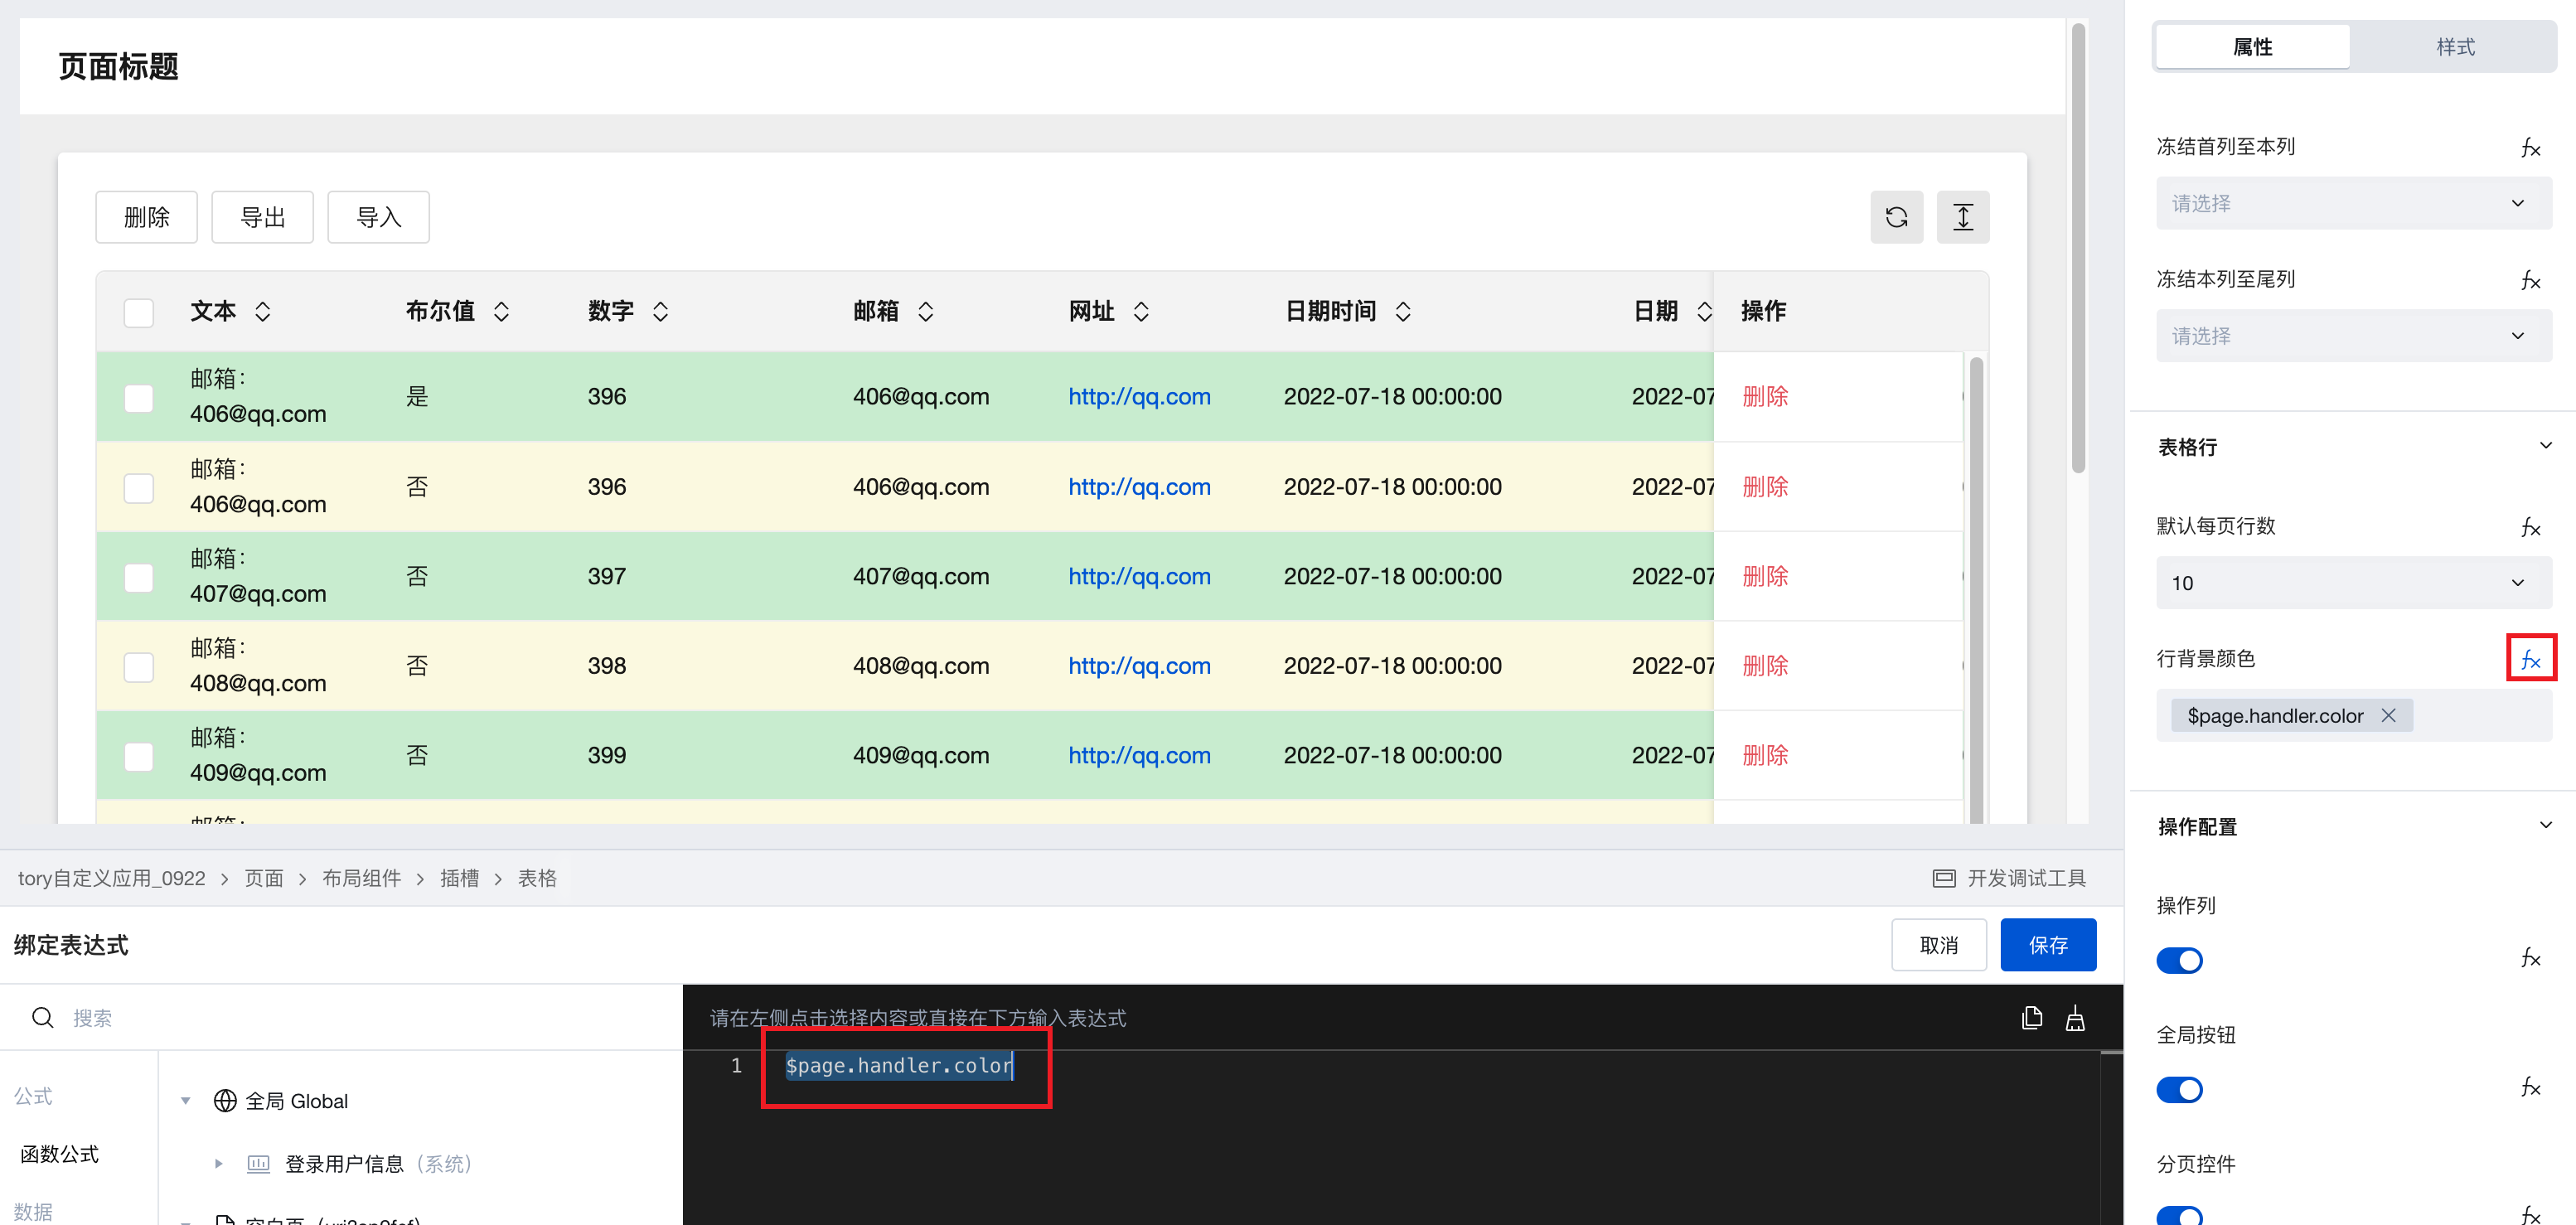Screen dimensions: 2576x1225
Task: Open the 冻结本列至尾列 dropdown
Action: click(x=2353, y=336)
